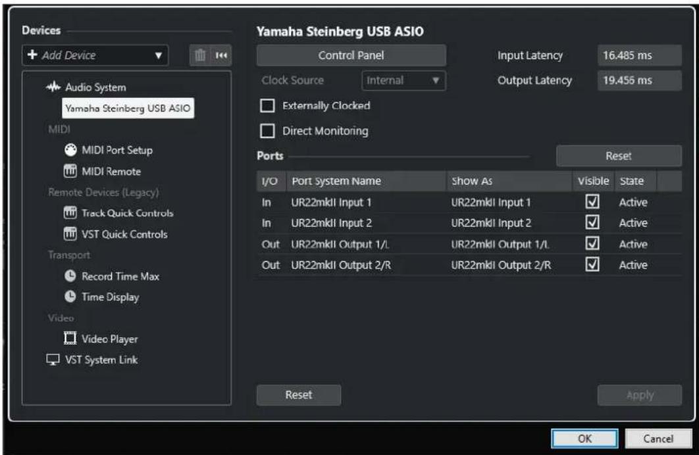
Task: Click Port System Name UR22mkII Output 1/L
Action: pyautogui.click(x=340, y=245)
